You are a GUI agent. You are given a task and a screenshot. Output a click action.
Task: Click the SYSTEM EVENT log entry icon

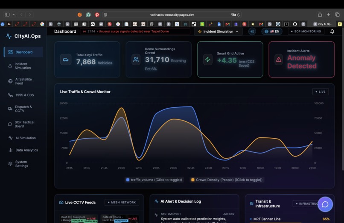pyautogui.click(x=156, y=215)
